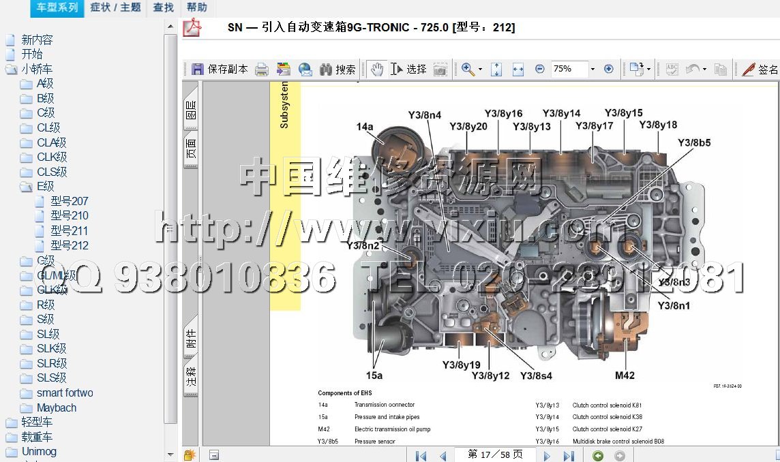Click the snapshot camera tool
This screenshot has height=462, width=780.
point(440,69)
